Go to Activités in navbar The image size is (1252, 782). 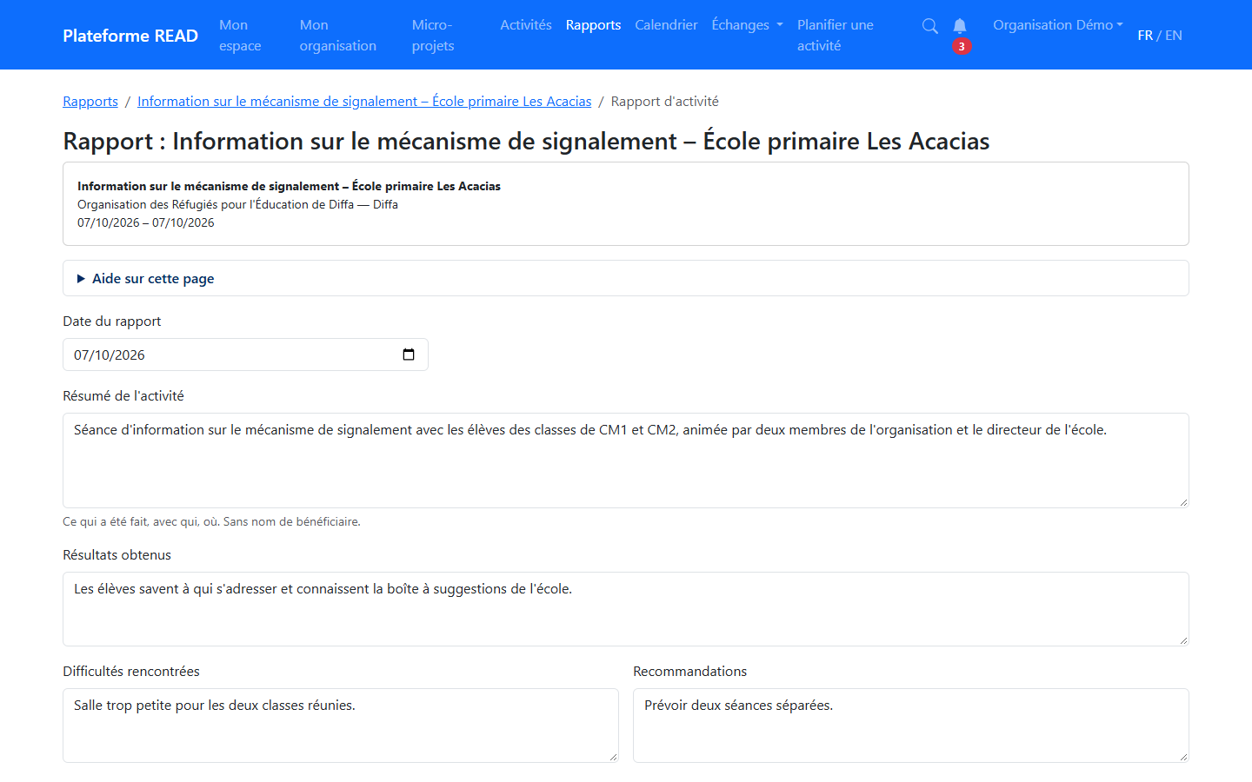click(526, 25)
